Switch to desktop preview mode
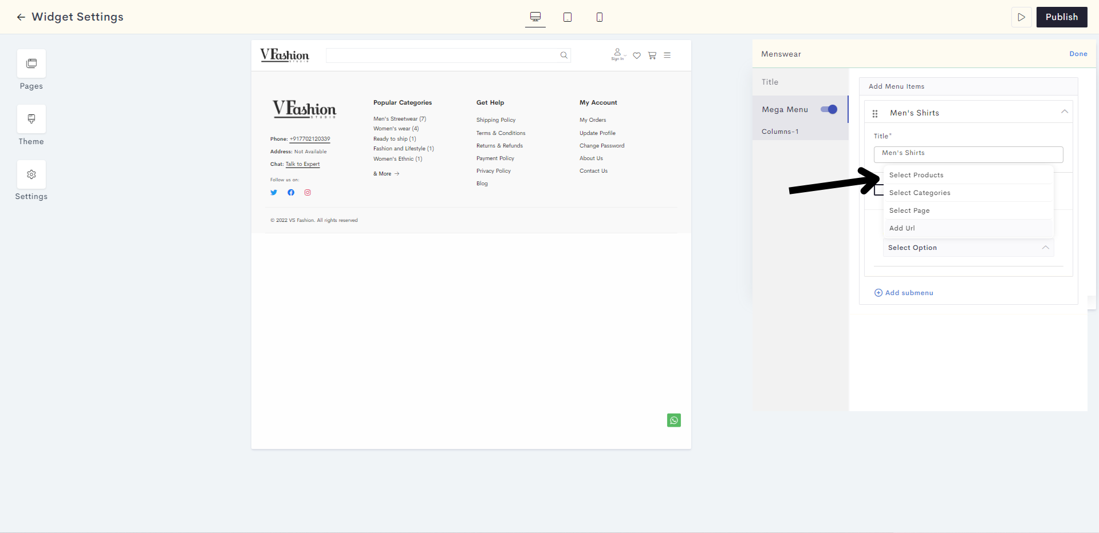This screenshot has width=1099, height=533. point(535,17)
